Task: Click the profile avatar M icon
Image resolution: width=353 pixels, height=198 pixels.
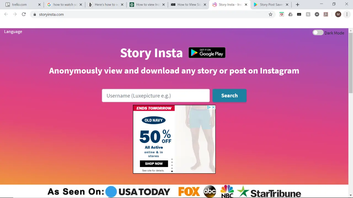Action: coord(338,14)
